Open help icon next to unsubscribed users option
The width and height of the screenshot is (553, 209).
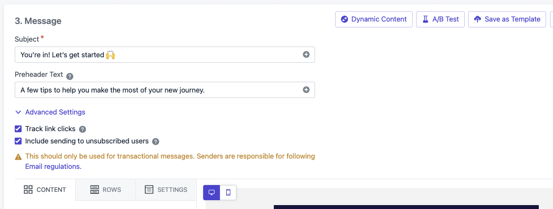pos(156,141)
